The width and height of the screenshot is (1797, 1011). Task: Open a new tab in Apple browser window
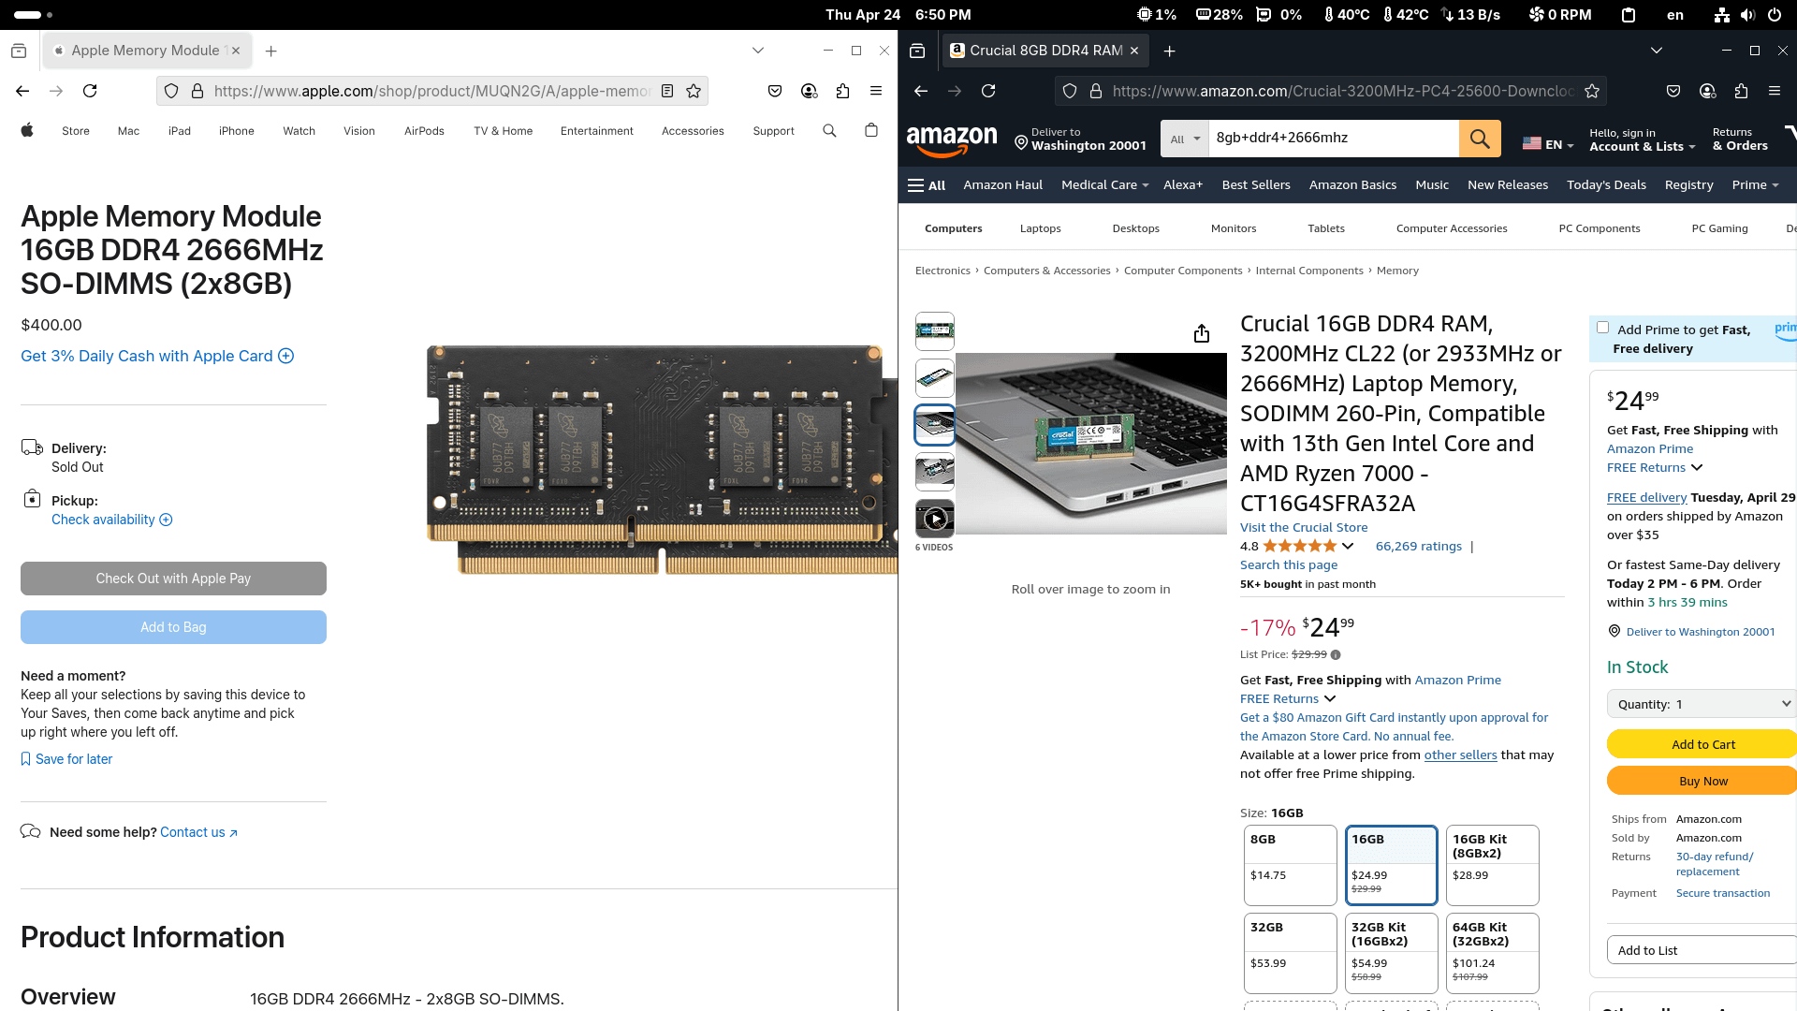point(271,51)
